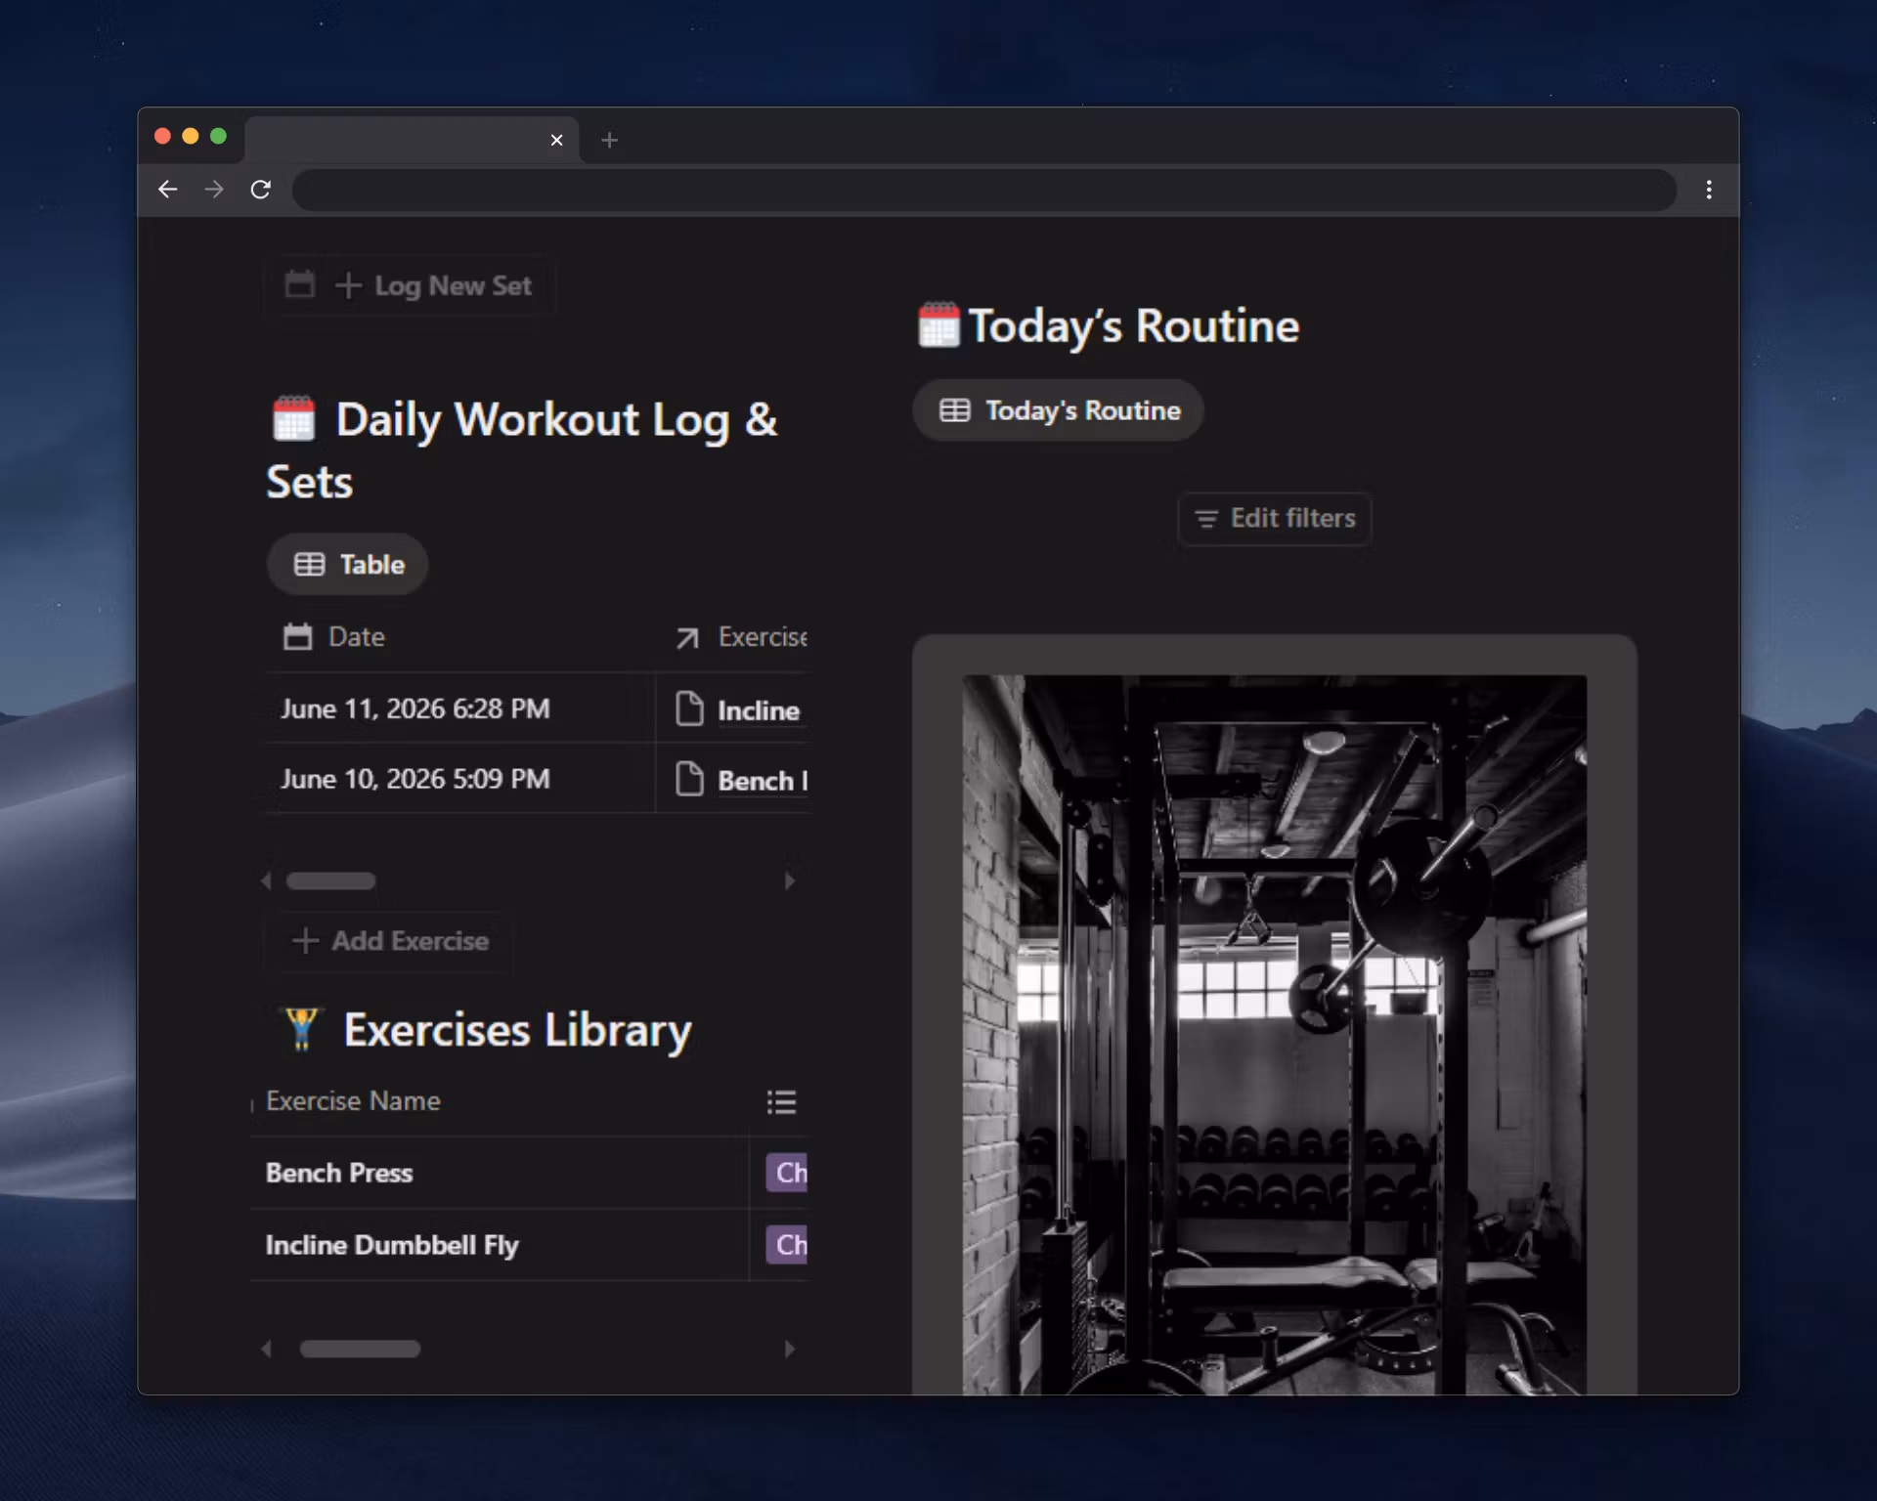Open the gym photo gallery card

coord(1275,1016)
